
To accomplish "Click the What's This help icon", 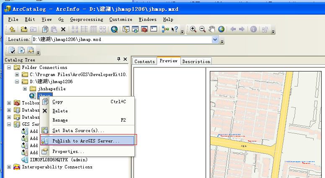I will point(175,29).
